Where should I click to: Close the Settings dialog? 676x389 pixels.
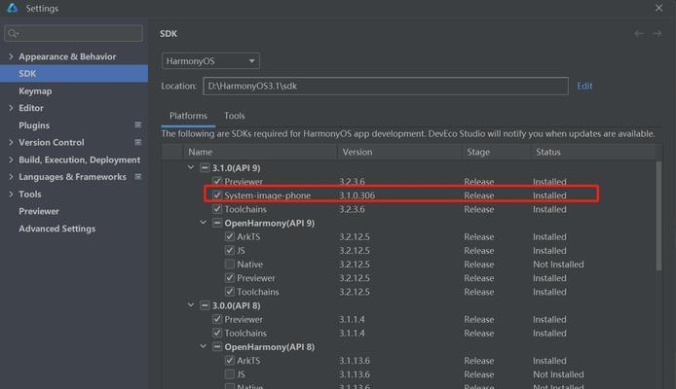click(x=658, y=8)
